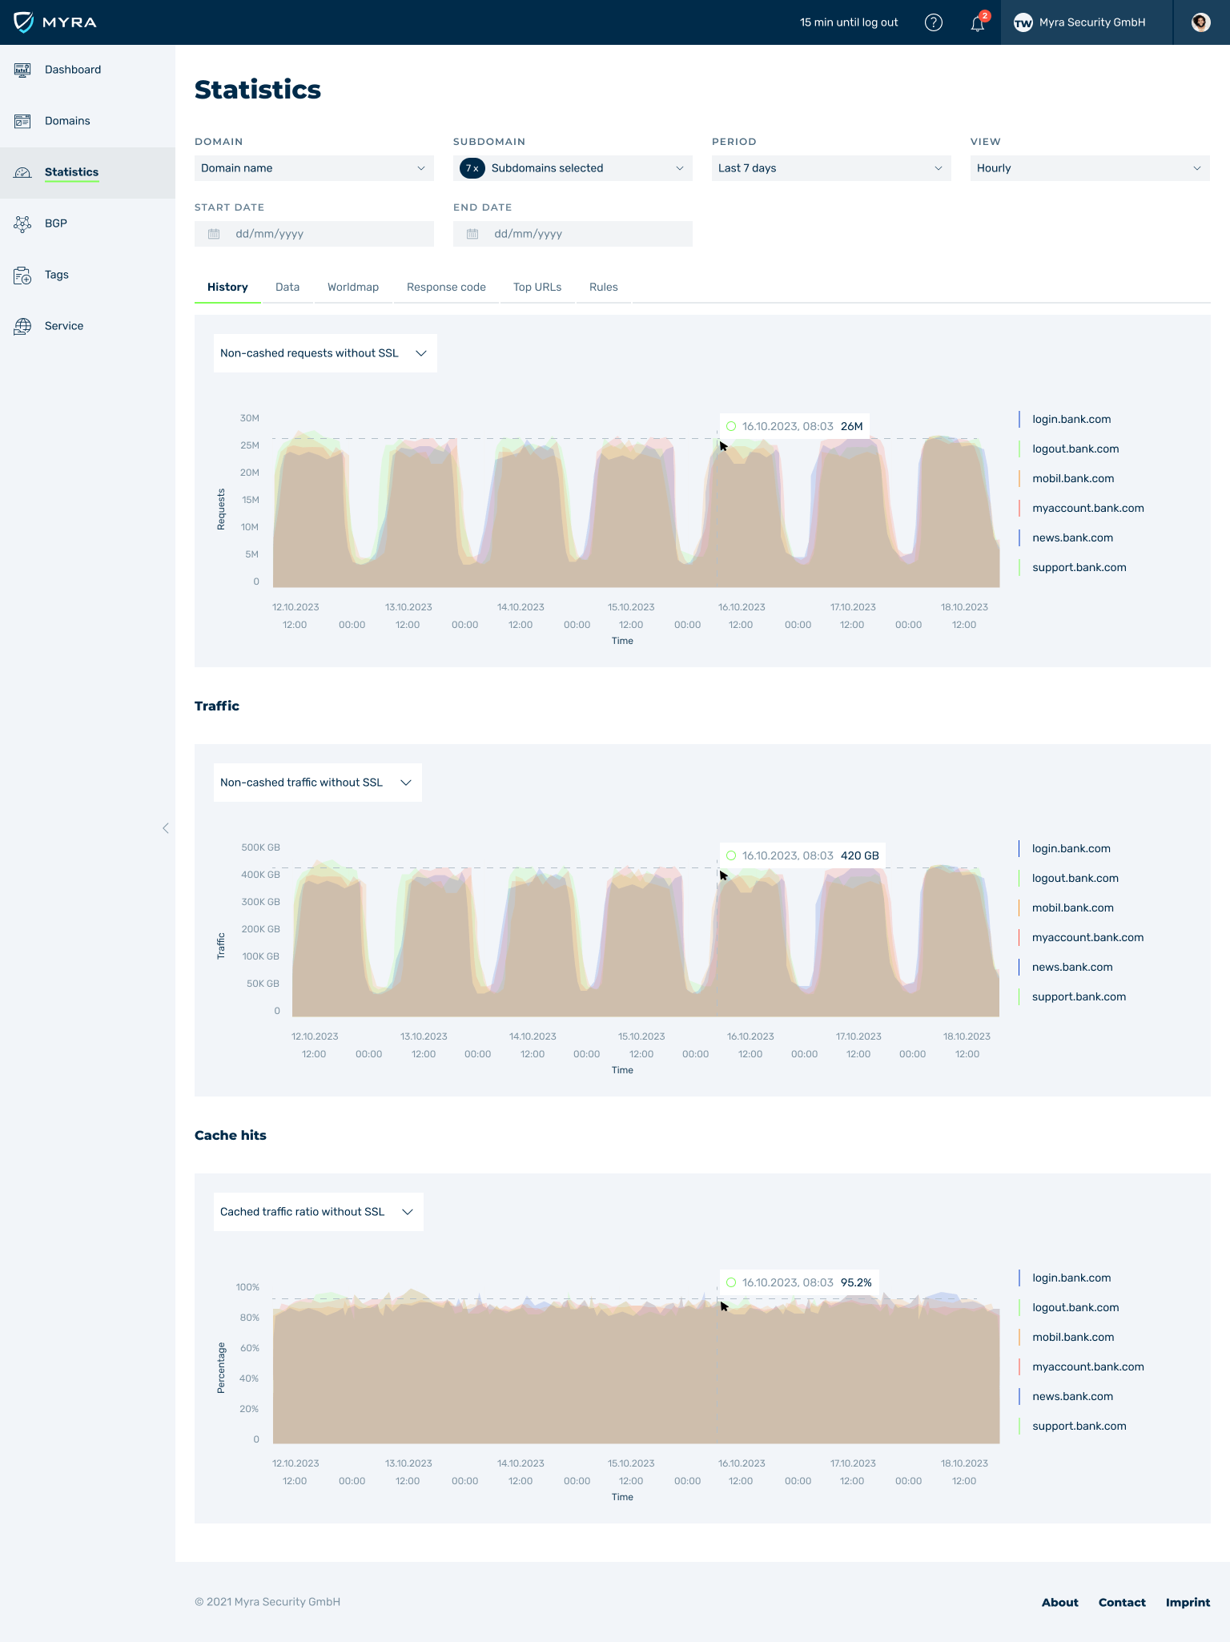Viewport: 1230px width, 1642px height.
Task: Open the Imprint footer link
Action: pyautogui.click(x=1188, y=1602)
